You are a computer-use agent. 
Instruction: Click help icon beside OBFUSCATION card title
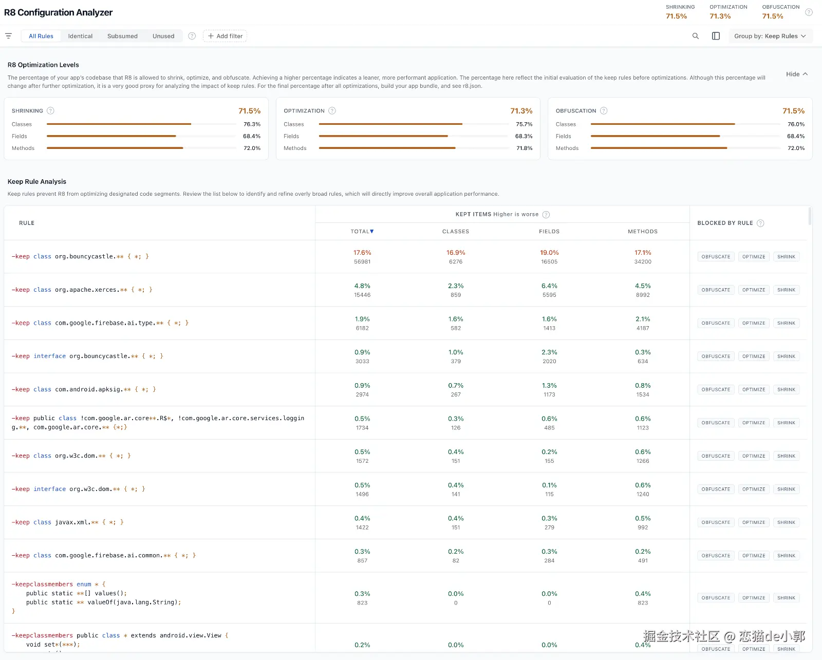point(604,111)
